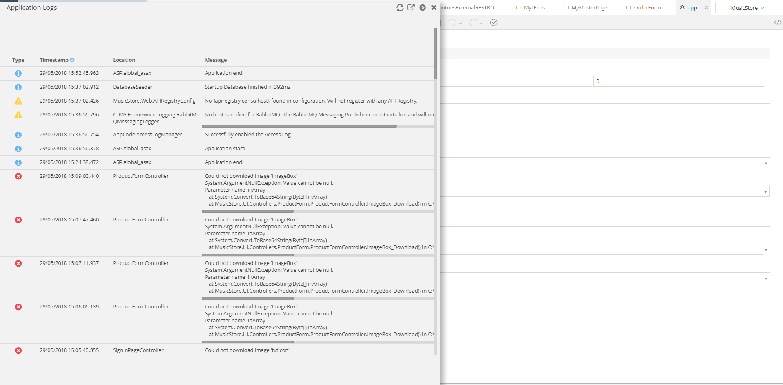Click the Timestamp sort indicator icon
This screenshot has height=385, width=783.
click(72, 60)
